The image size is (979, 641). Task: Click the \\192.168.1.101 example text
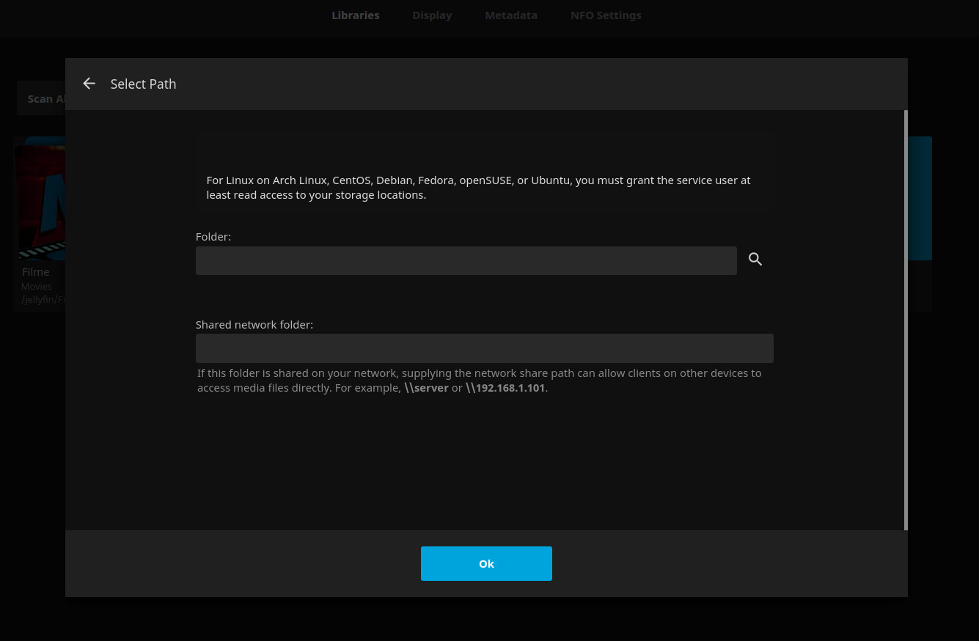tap(505, 388)
